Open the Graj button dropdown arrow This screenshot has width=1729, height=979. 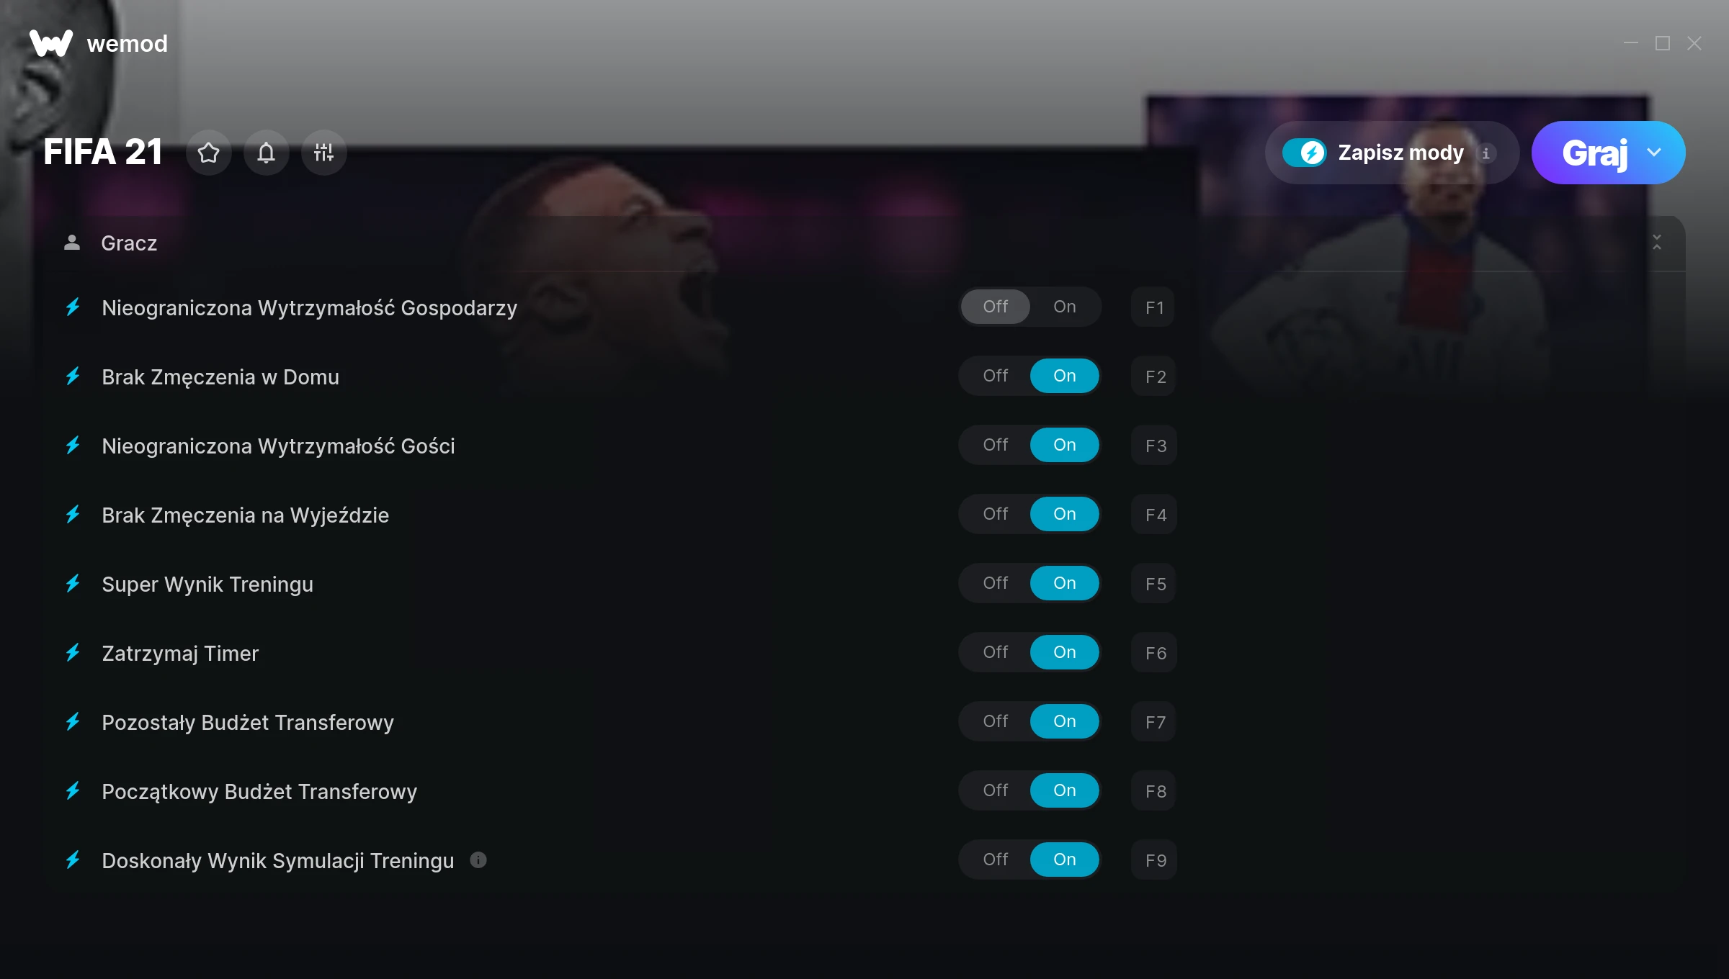click(x=1654, y=153)
